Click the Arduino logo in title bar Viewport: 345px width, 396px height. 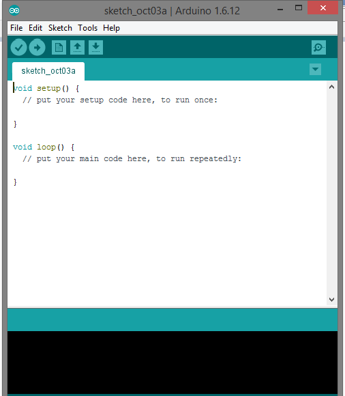(14, 10)
